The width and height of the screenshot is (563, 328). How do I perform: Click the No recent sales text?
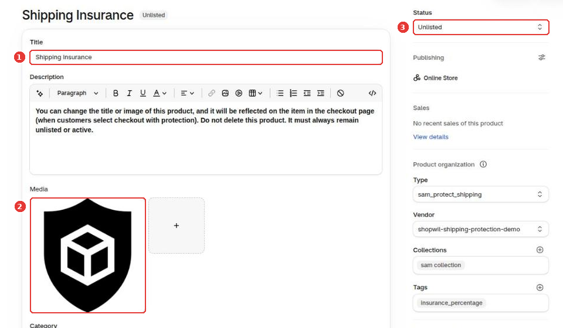(x=458, y=124)
